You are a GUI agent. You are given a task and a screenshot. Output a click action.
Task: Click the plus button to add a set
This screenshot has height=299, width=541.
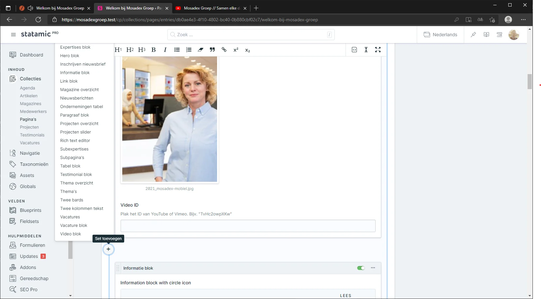[x=109, y=249]
